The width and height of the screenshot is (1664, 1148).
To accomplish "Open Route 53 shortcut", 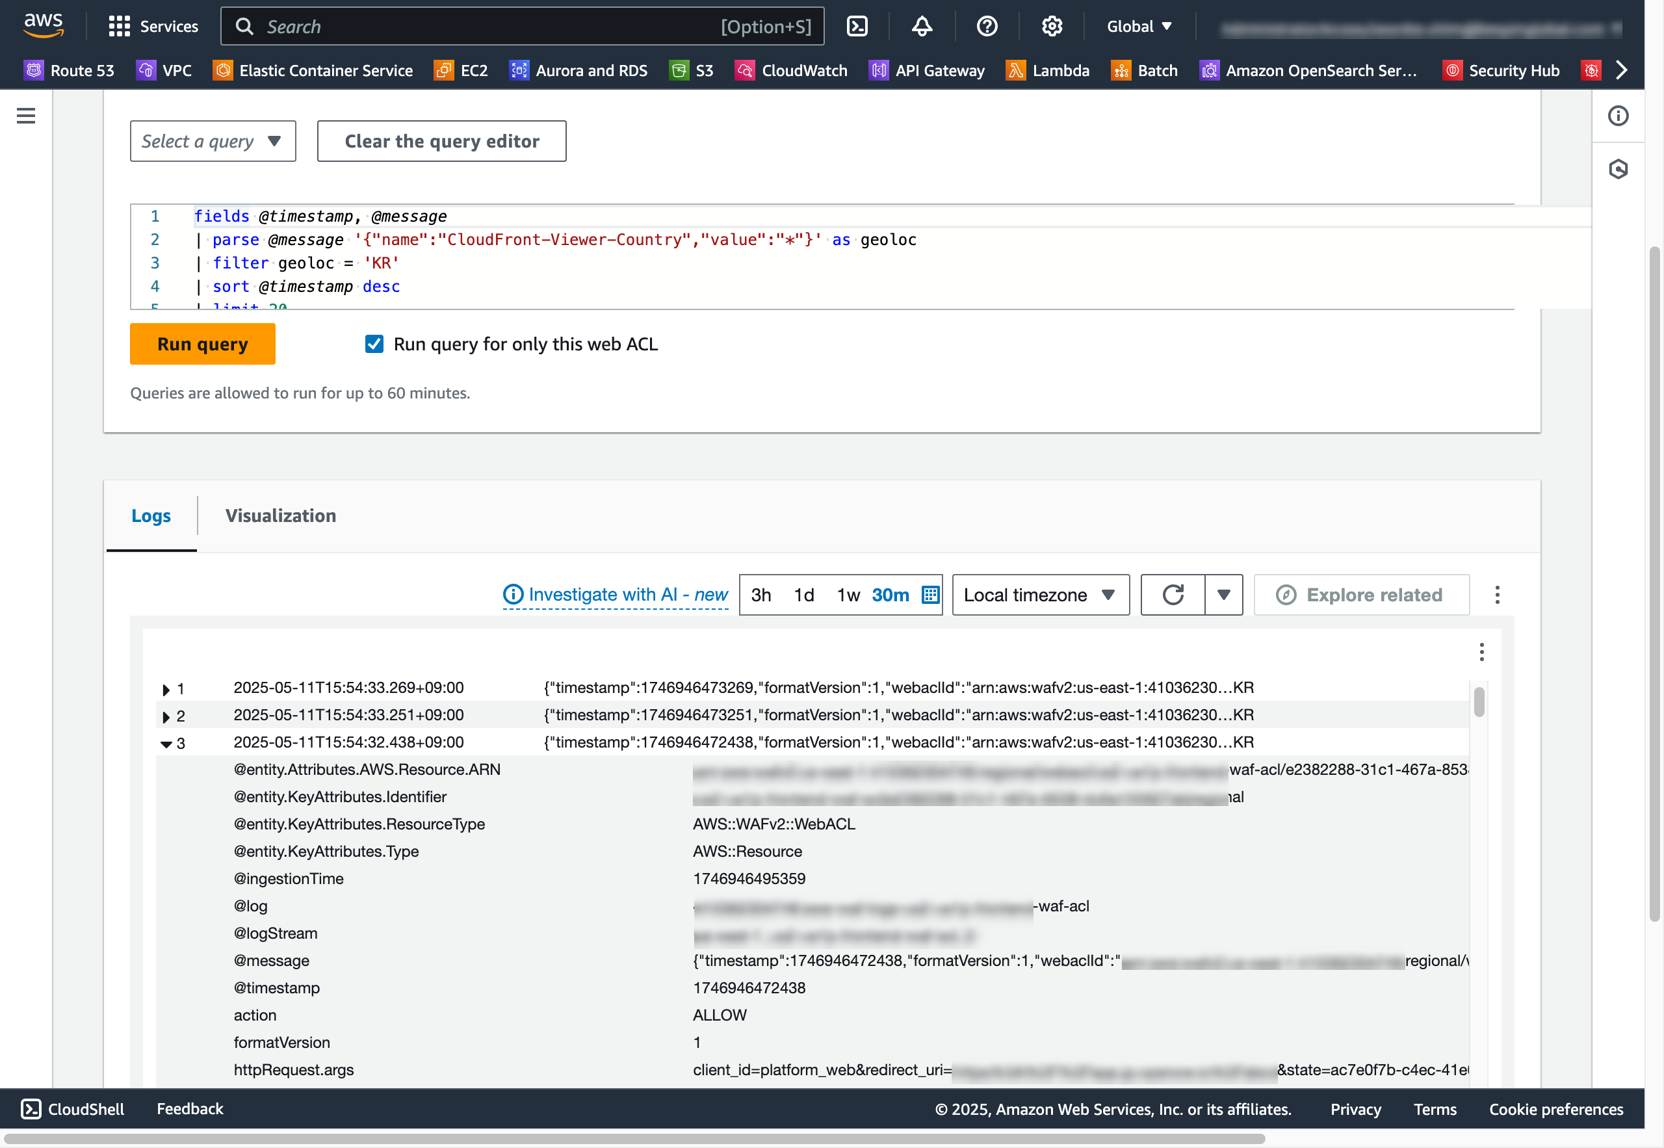I will point(69,70).
